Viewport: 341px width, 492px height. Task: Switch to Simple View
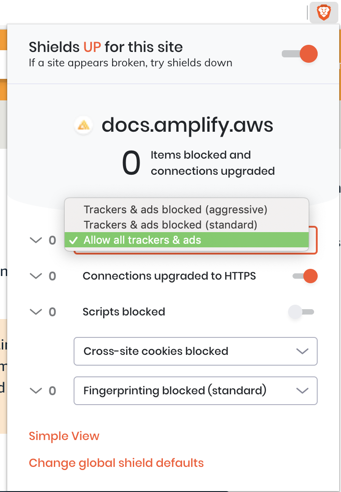[64, 436]
